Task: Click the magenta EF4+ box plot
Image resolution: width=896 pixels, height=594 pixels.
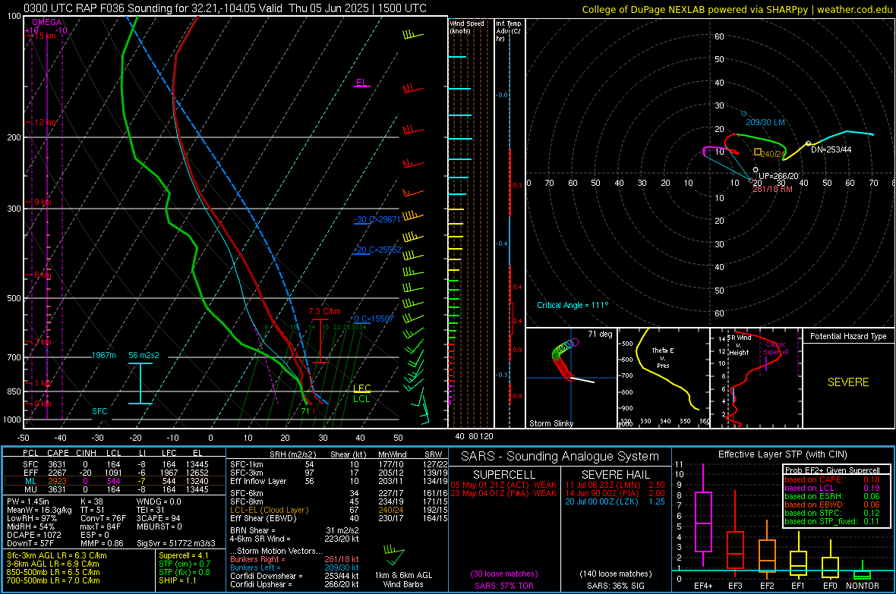Action: click(703, 516)
